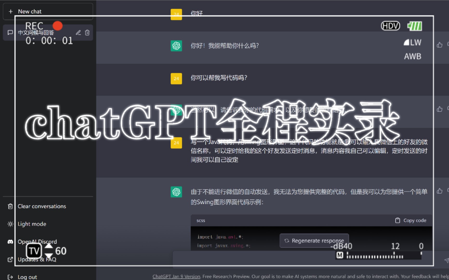The image size is (449, 280).
Task: Toggle Light mode with the sun icon
Action: coord(10,224)
